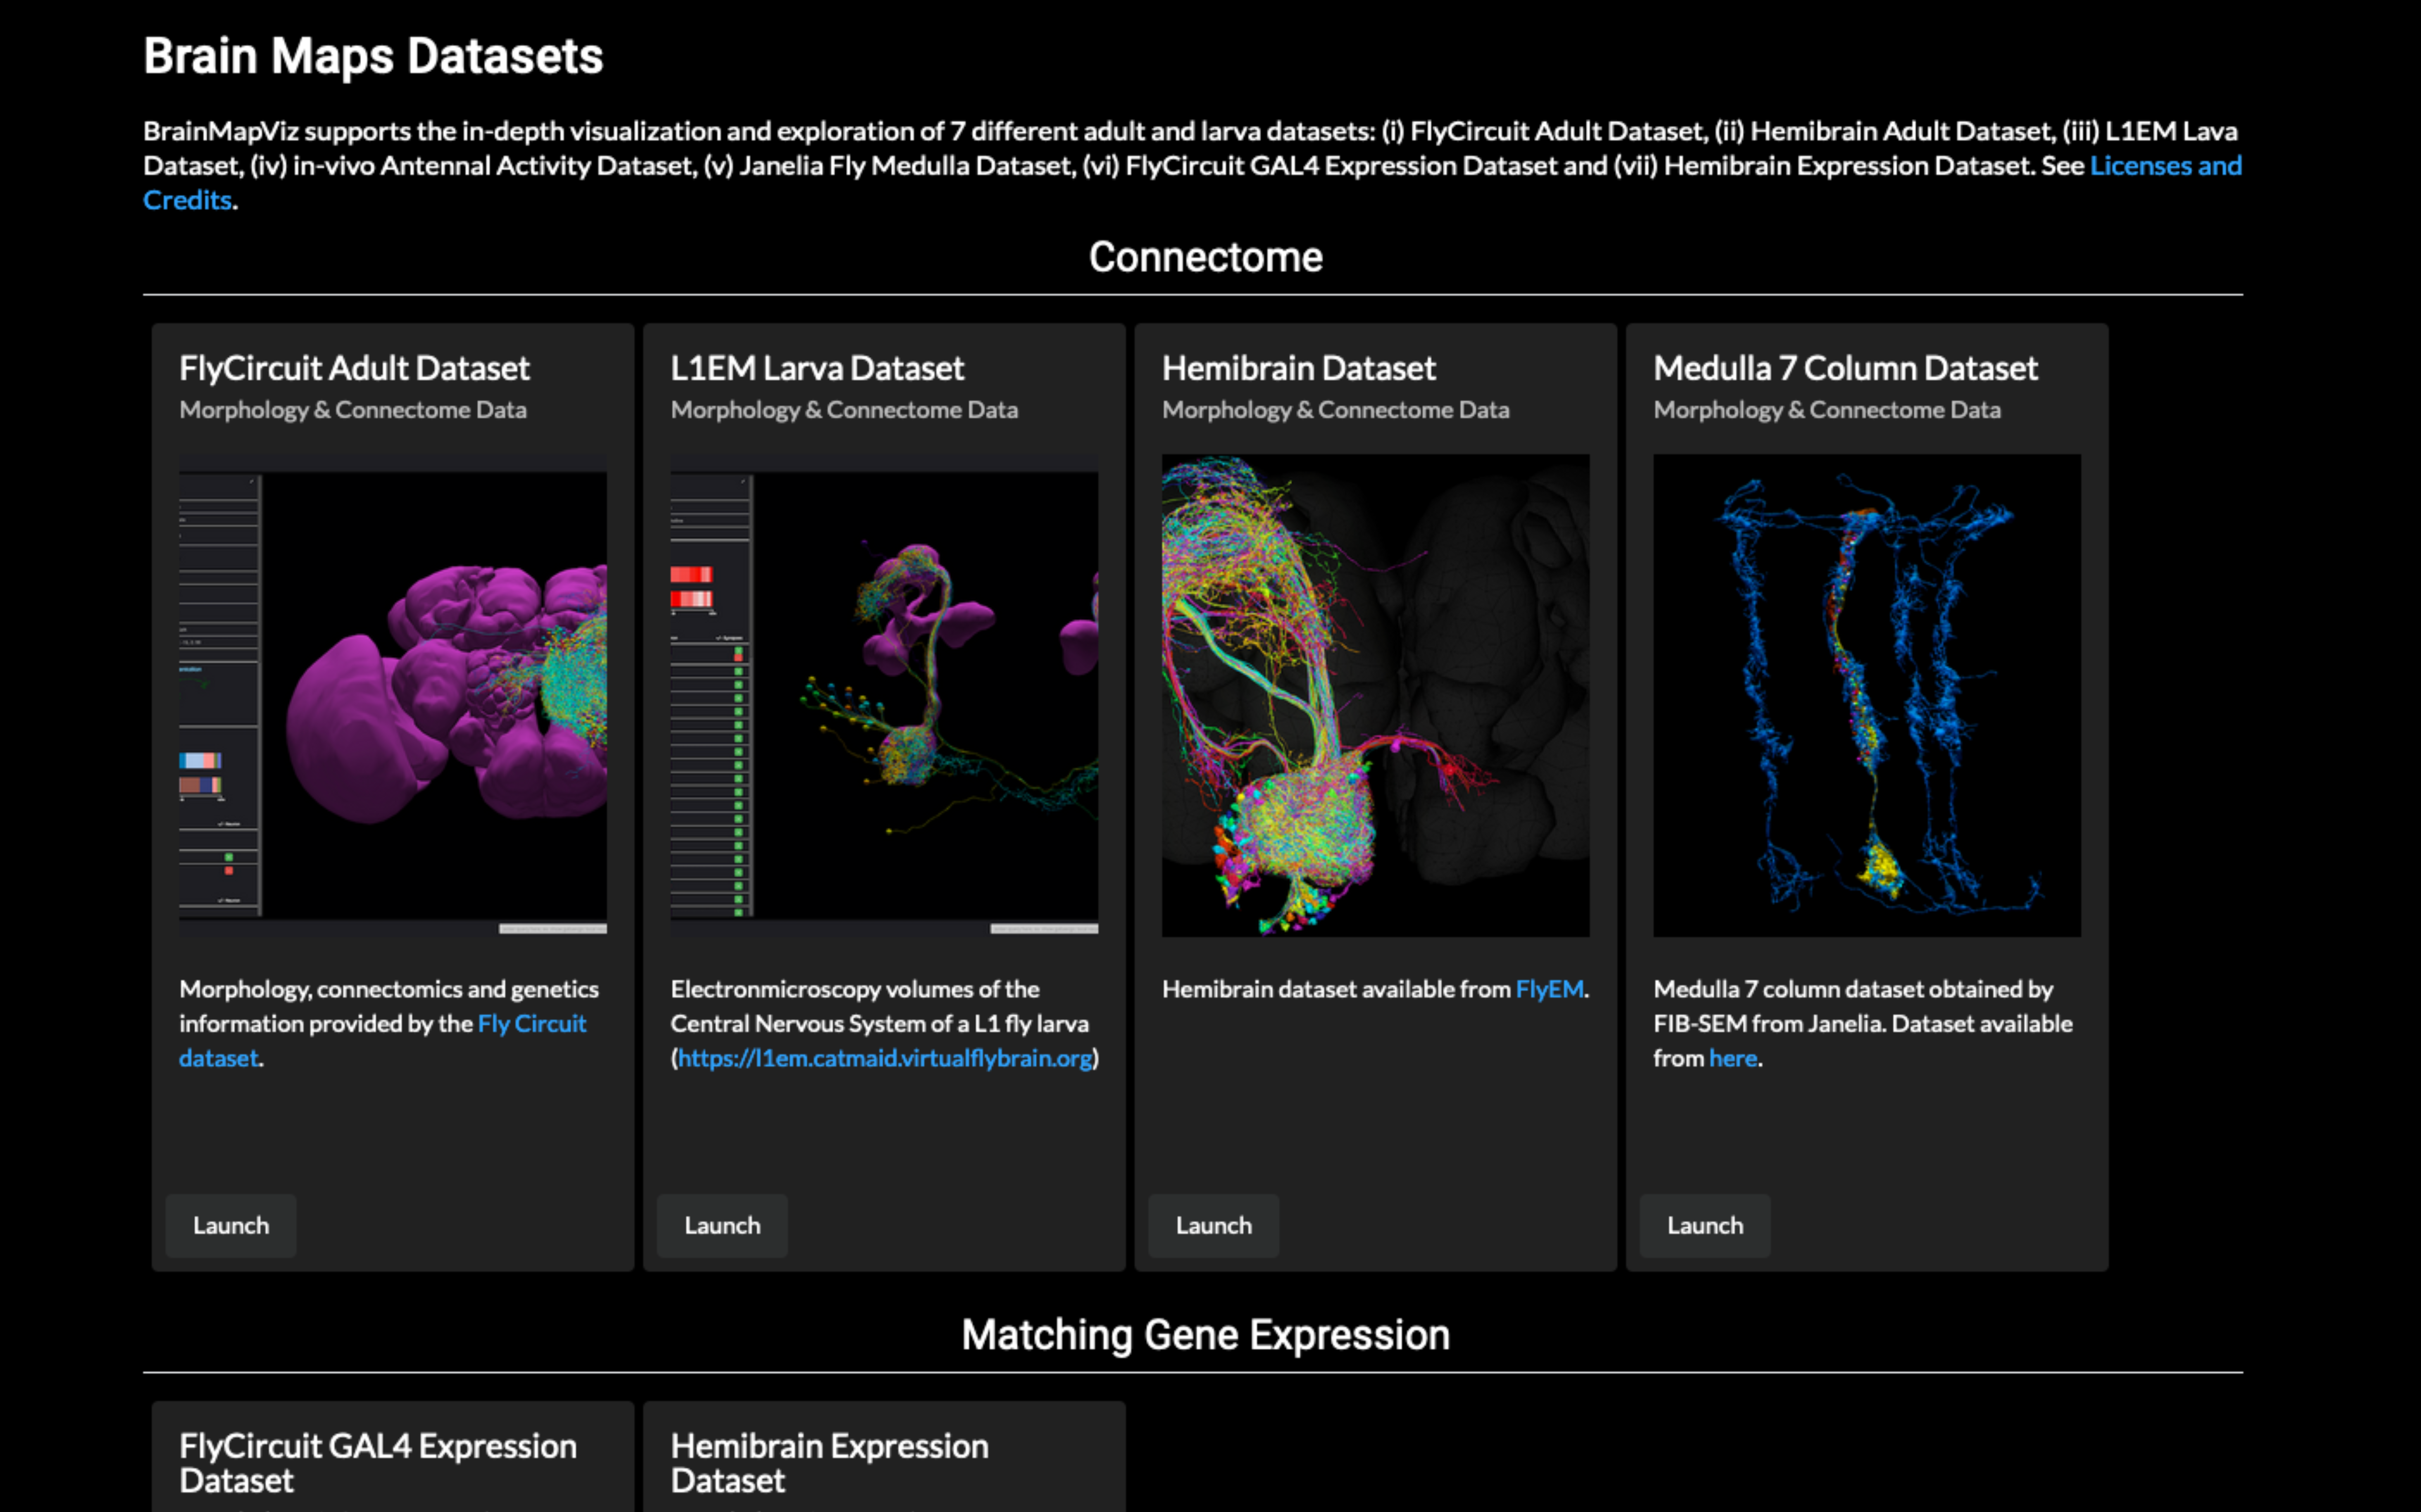Launch the FlyCircuit Adult Dataset
Image resolution: width=2421 pixels, height=1512 pixels.
[x=230, y=1225]
